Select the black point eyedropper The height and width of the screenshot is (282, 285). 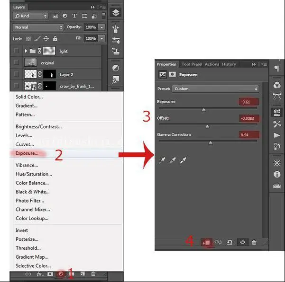(162, 160)
